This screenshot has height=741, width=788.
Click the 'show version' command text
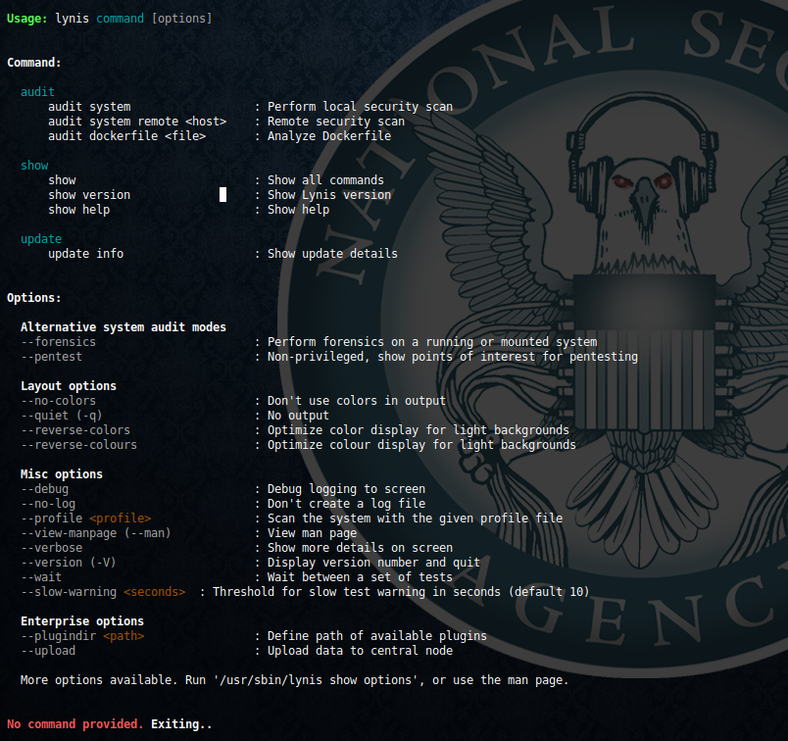pos(88,195)
